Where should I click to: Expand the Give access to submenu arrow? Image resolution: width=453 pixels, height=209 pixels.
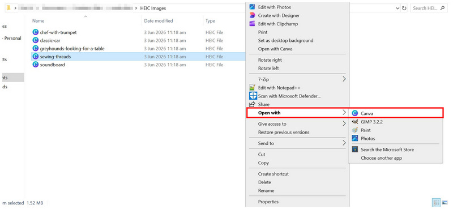coord(344,123)
